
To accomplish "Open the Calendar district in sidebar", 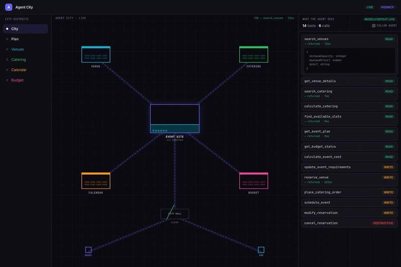I will click(x=25, y=70).
